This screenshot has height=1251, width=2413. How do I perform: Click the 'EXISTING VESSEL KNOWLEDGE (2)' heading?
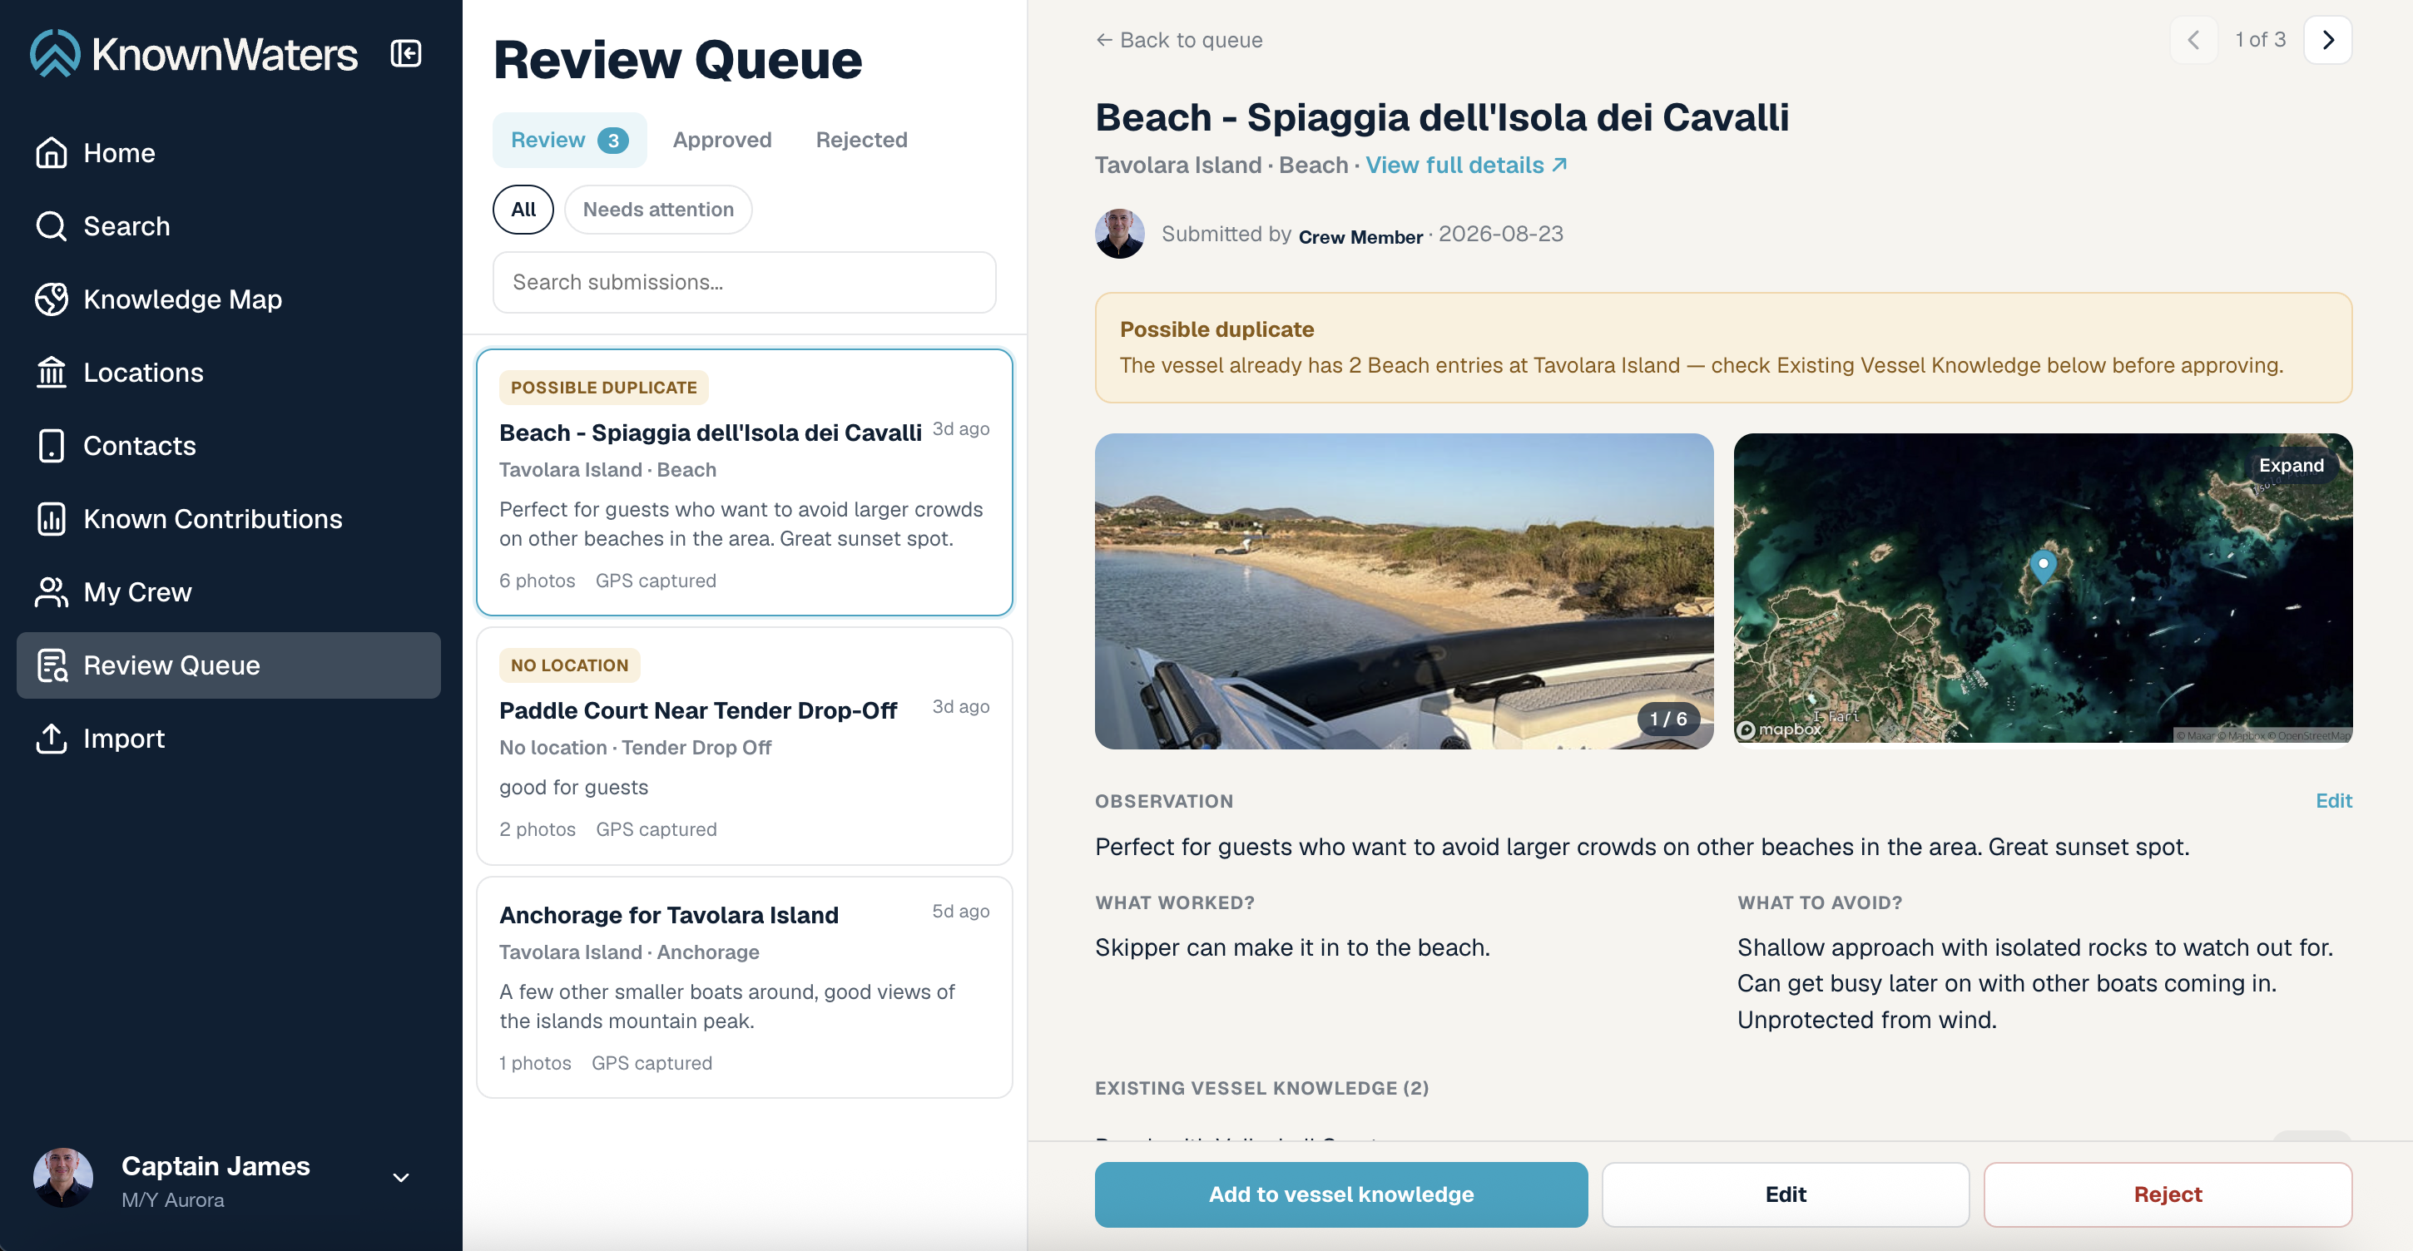pos(1261,1088)
